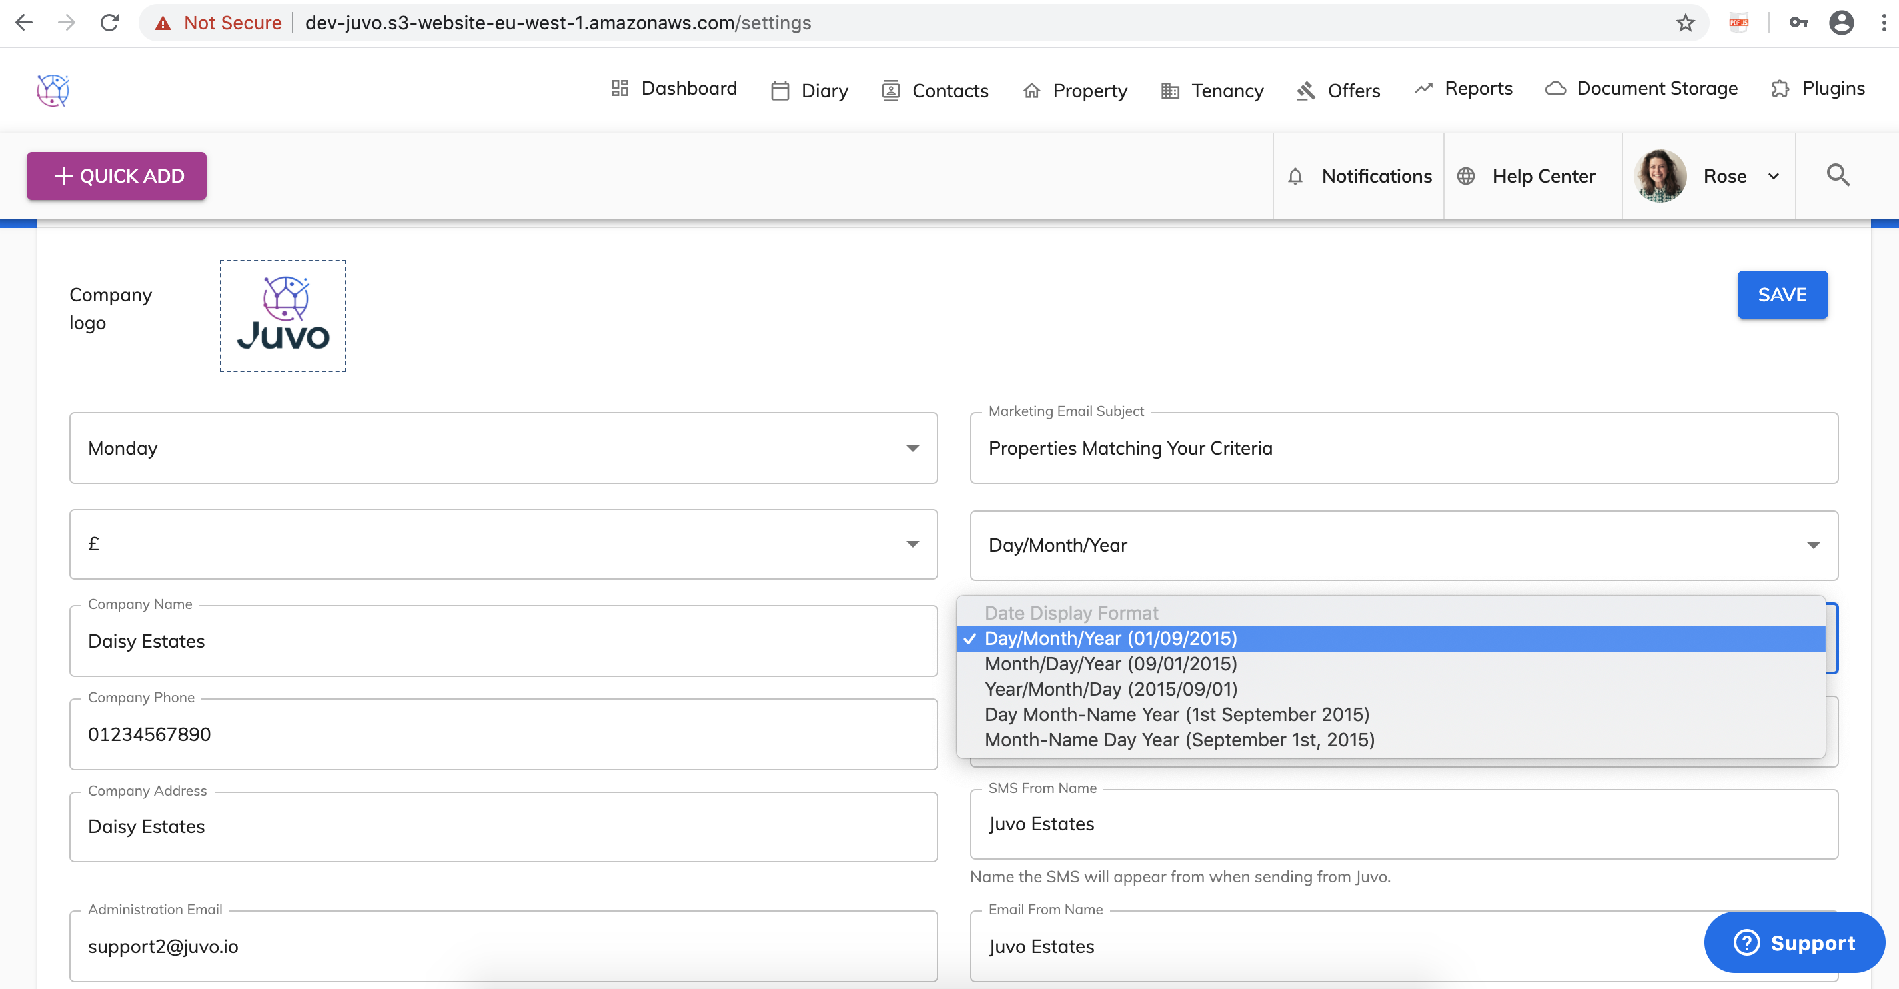Click the Help Center globe icon

tap(1465, 176)
